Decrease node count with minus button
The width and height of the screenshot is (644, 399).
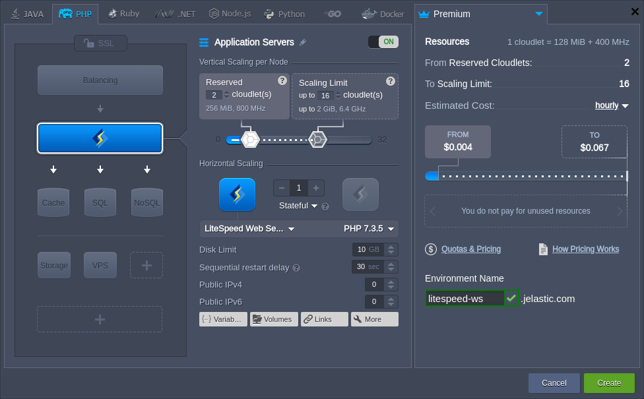282,188
